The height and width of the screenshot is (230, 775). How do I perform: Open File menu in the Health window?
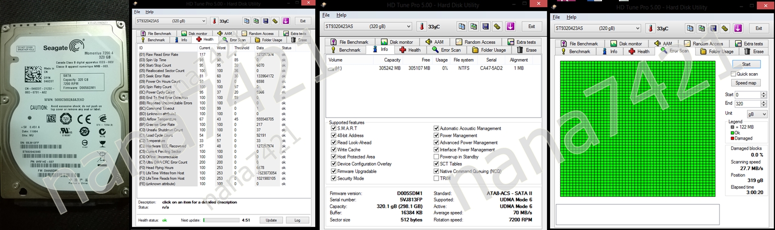tap(137, 12)
